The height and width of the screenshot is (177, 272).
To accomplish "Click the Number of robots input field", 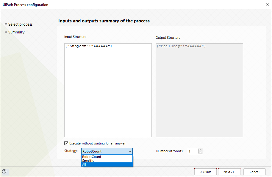I will 193,151.
